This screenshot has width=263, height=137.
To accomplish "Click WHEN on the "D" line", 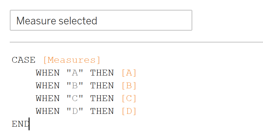I will tap(48, 111).
